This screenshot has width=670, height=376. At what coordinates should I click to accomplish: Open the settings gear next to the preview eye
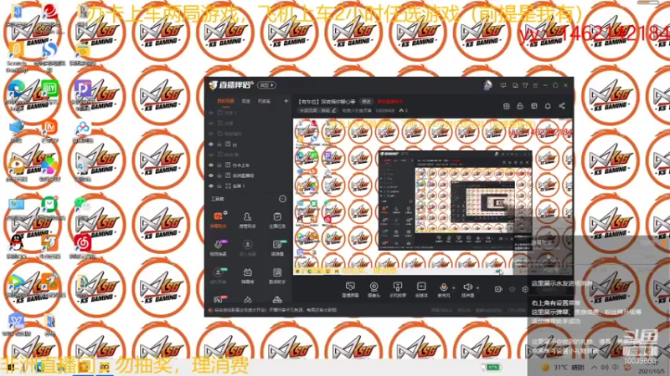pos(525,289)
